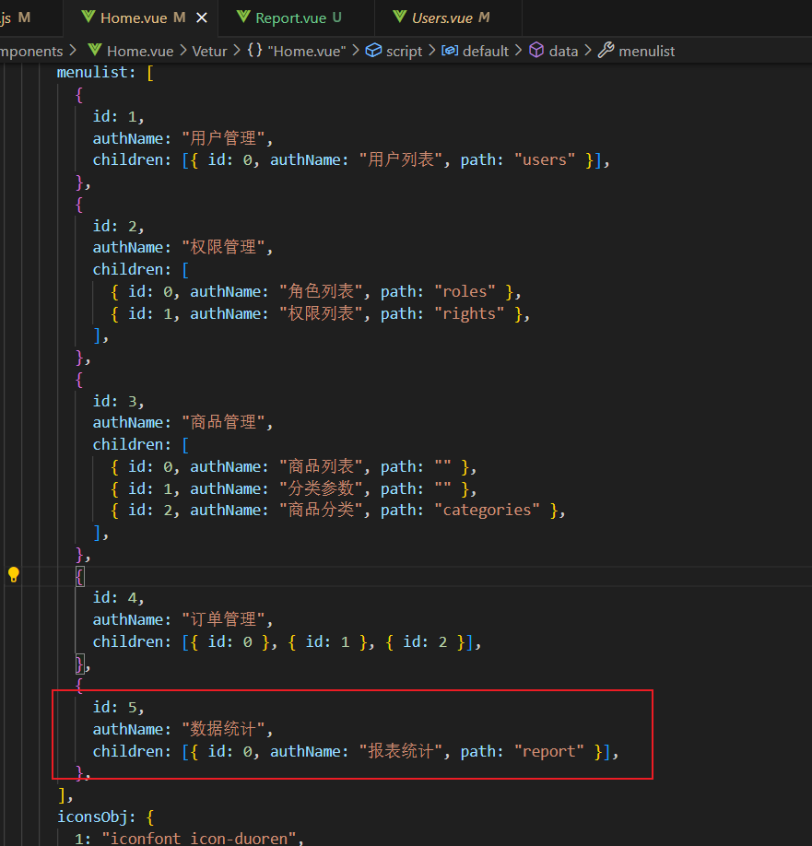Click the Vue icon in Home.vue breadcrumb

(x=95, y=50)
